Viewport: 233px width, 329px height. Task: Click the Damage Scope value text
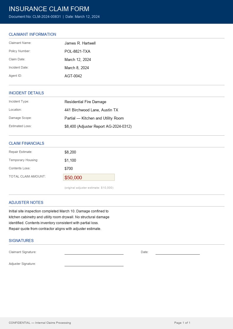coord(94,118)
